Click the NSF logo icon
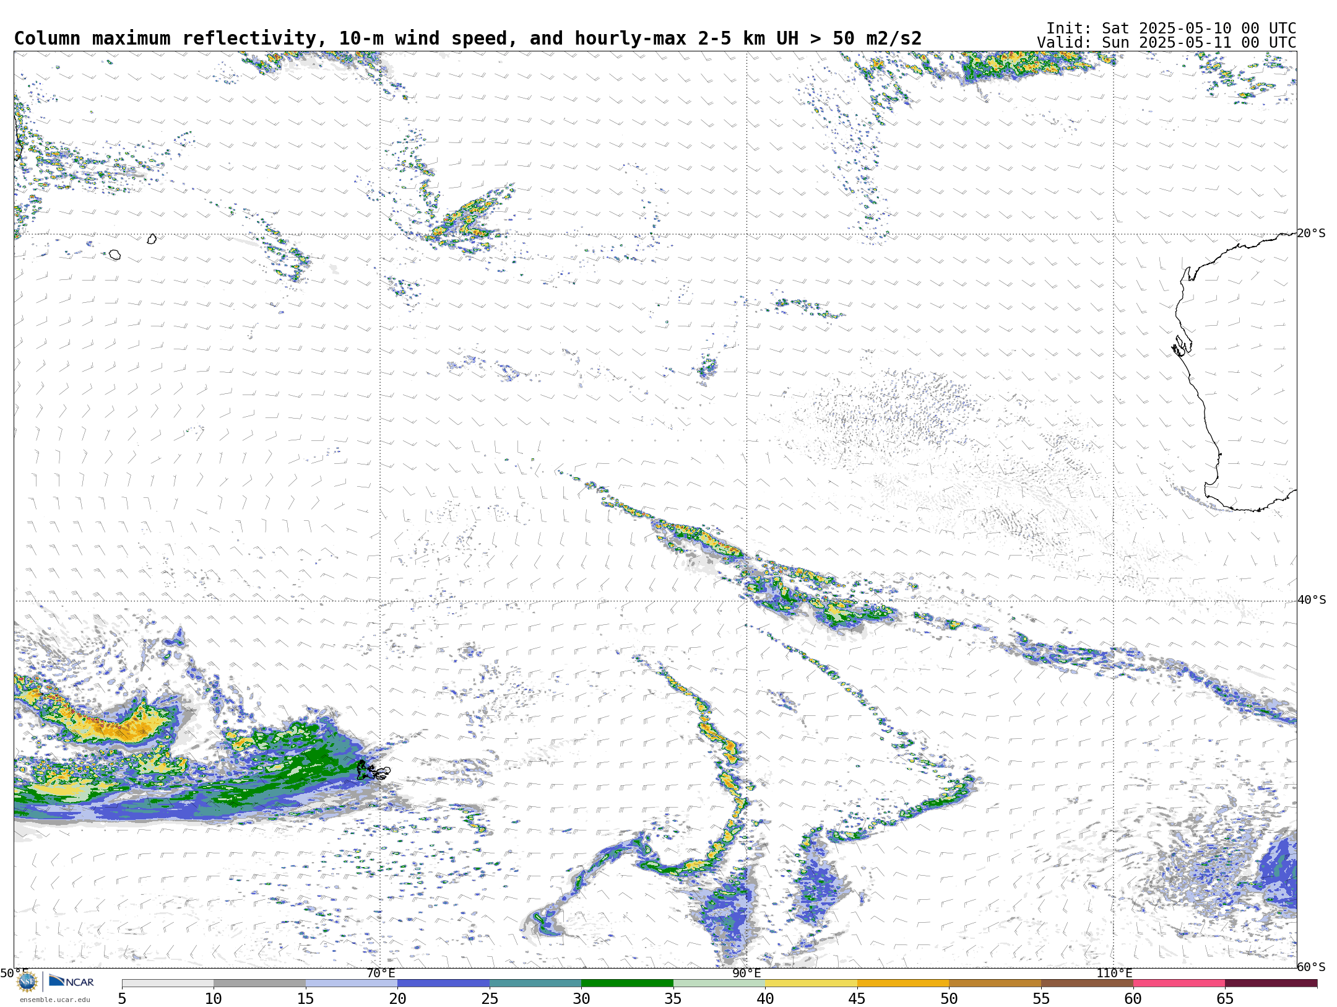The width and height of the screenshot is (1337, 1007). tap(27, 982)
